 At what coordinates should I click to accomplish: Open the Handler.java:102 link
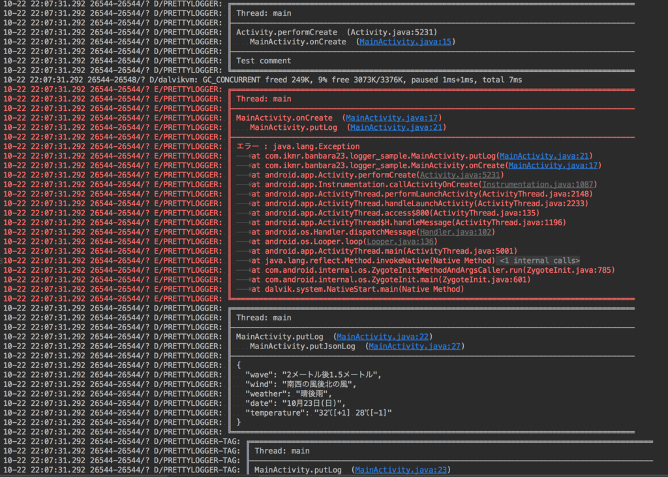click(x=455, y=232)
